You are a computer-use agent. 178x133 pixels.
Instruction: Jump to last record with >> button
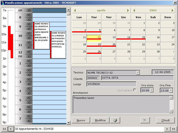(x=173, y=129)
